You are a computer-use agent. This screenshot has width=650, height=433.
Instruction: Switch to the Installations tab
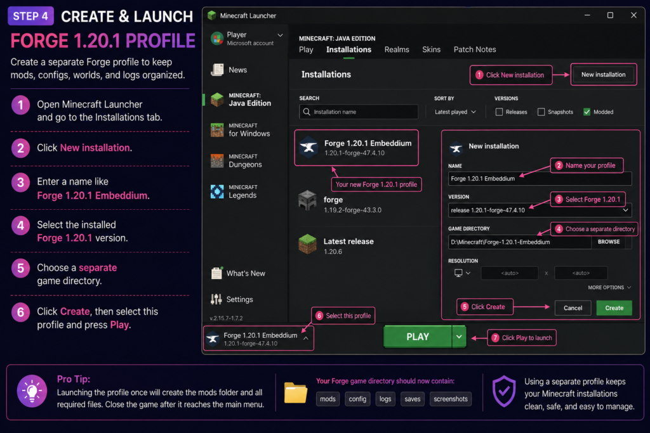pyautogui.click(x=348, y=49)
